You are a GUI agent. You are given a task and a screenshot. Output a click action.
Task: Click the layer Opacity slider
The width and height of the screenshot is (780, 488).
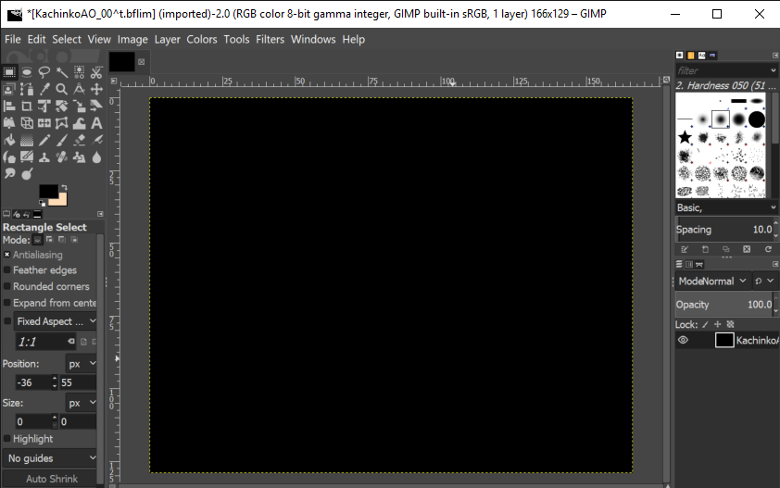tap(723, 305)
